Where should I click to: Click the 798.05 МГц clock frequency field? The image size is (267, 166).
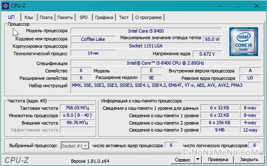point(77,108)
